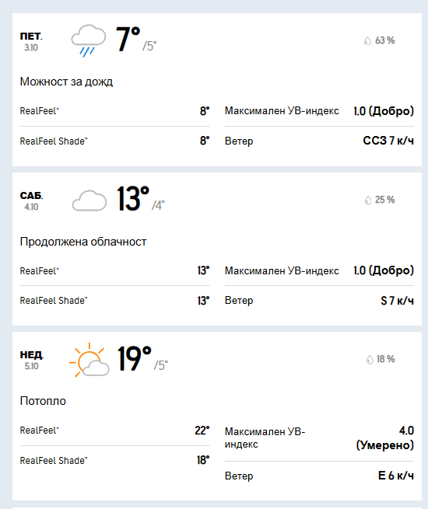Viewport: 428px width, 509px height.
Task: Click the raindrop icon beside 18 %
Action: [370, 360]
